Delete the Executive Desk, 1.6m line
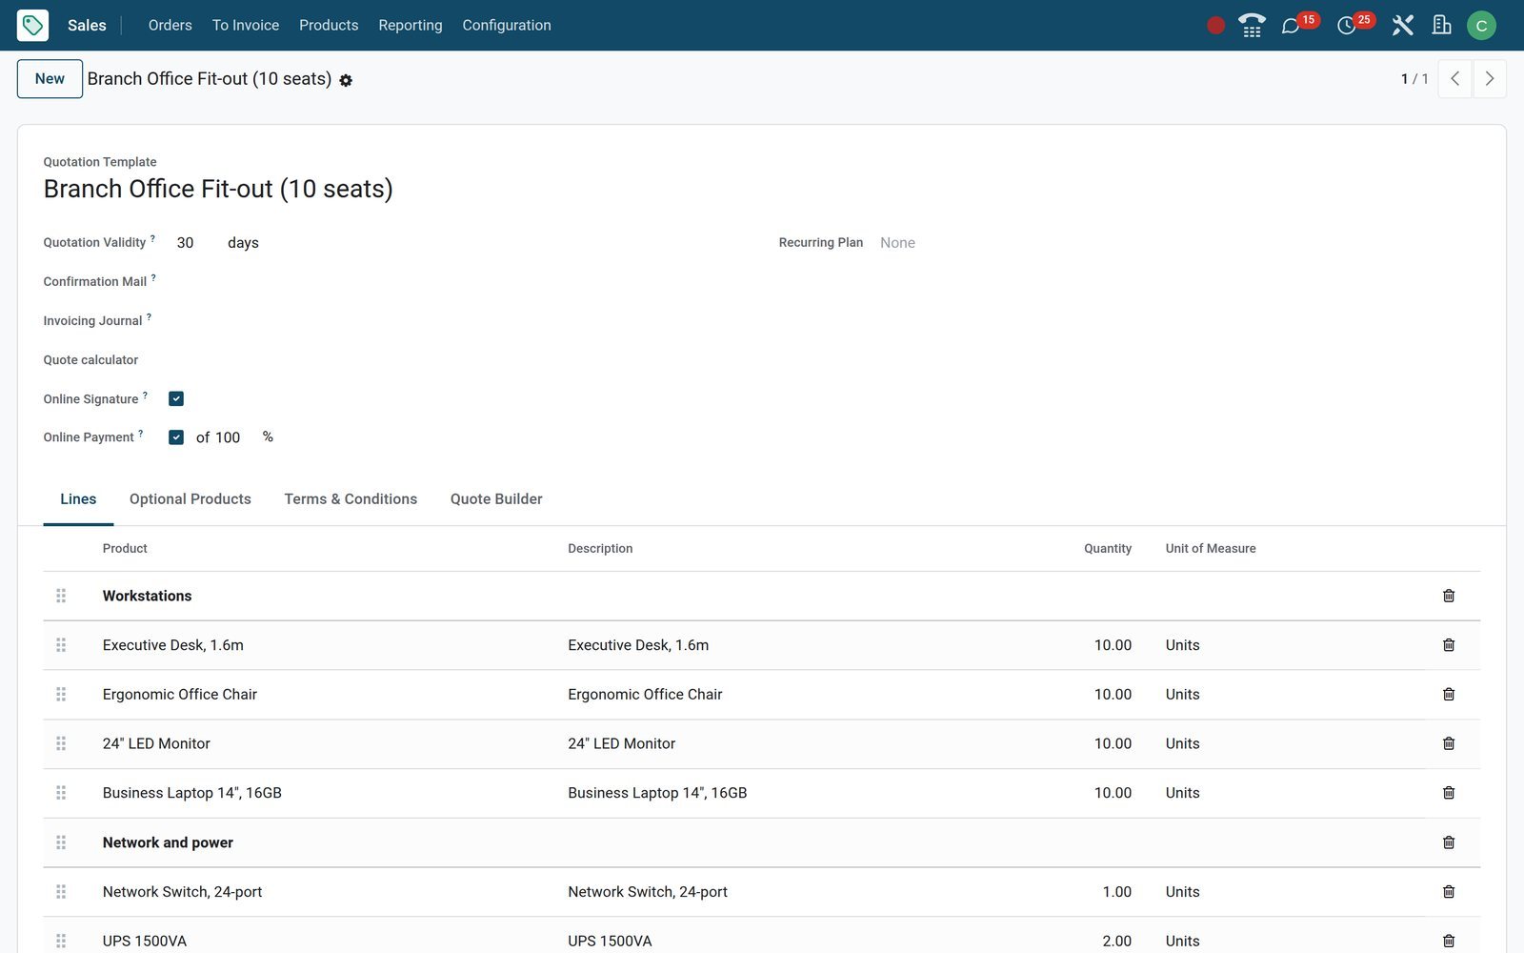Viewport: 1524px width, 953px height. pos(1449,645)
